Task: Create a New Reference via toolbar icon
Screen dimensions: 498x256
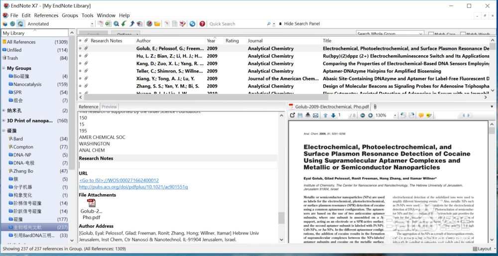Action: (x=108, y=24)
